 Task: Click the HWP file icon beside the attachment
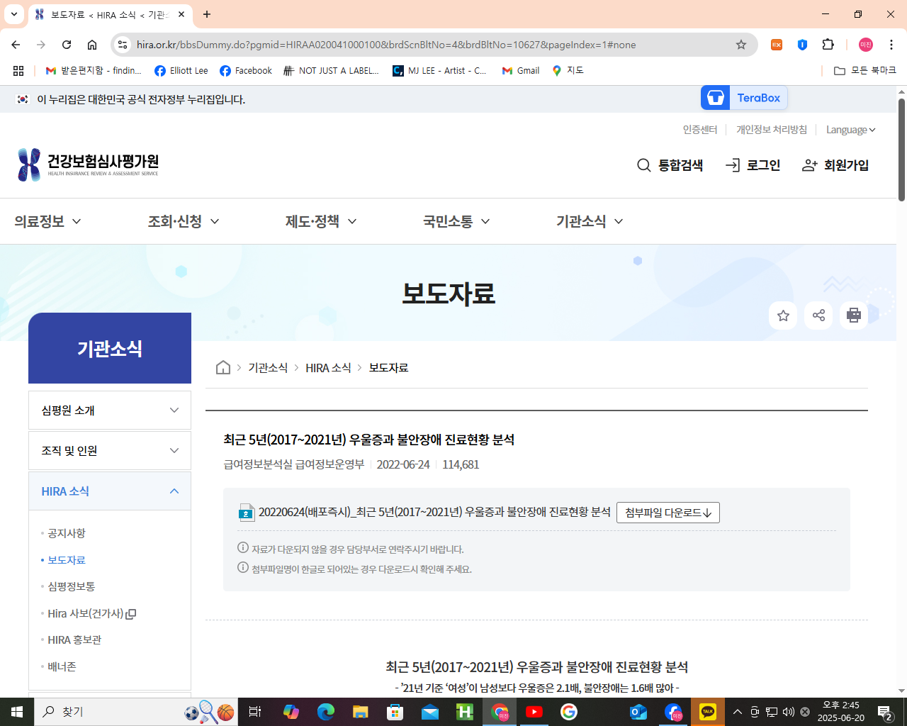point(246,512)
